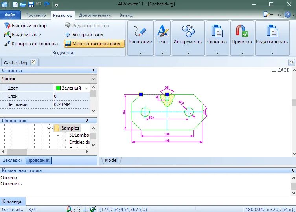Open the Линия object type dropdown

tap(94, 79)
